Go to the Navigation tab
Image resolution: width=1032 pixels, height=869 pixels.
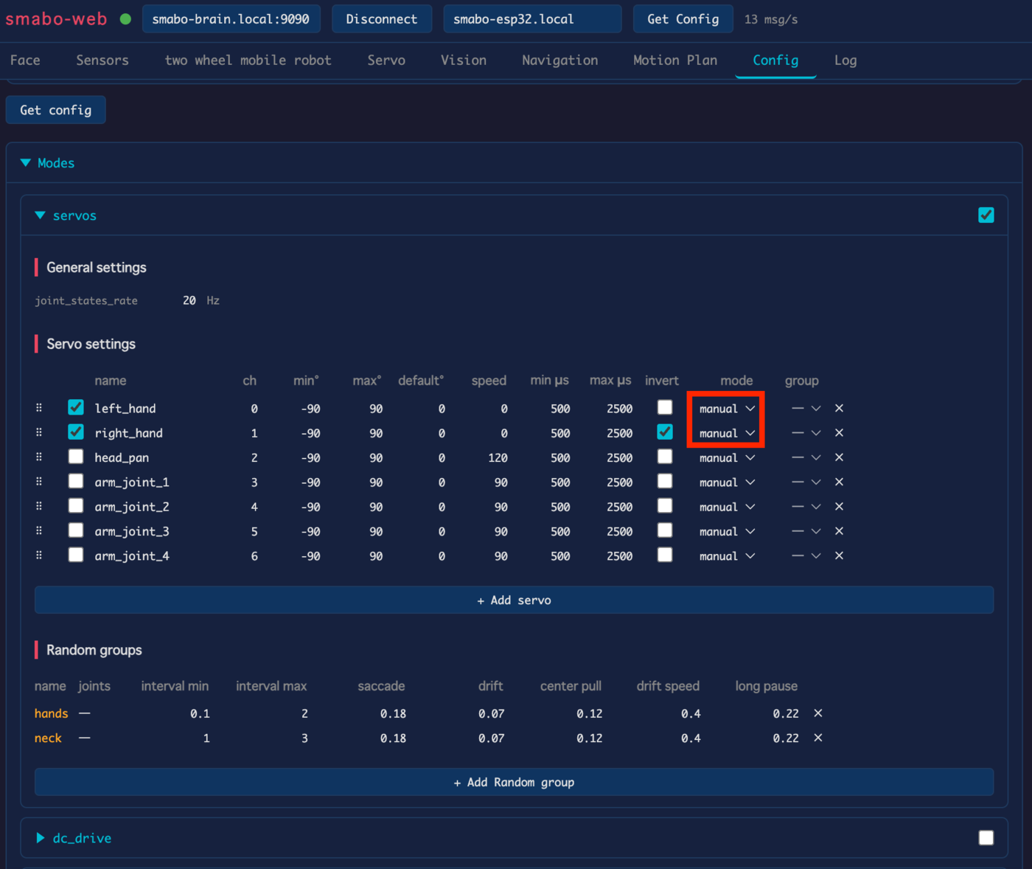tap(560, 60)
